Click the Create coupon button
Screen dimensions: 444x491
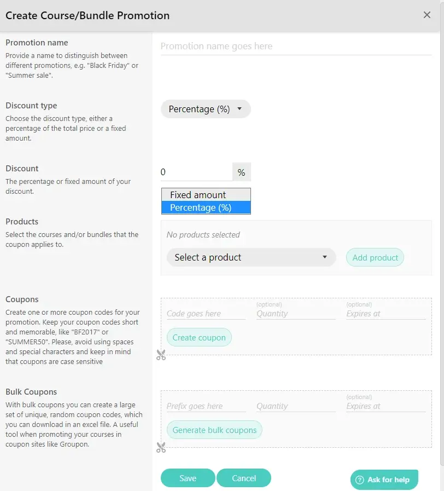(199, 337)
